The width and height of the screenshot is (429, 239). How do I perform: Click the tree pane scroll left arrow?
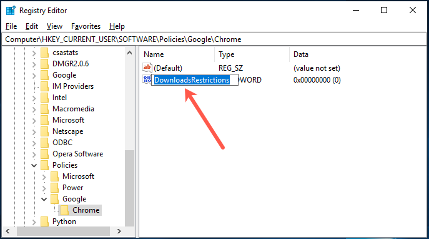tap(7, 231)
